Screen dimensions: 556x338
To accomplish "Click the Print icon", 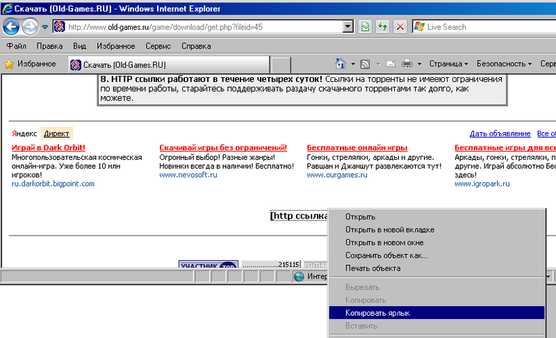I will point(407,64).
